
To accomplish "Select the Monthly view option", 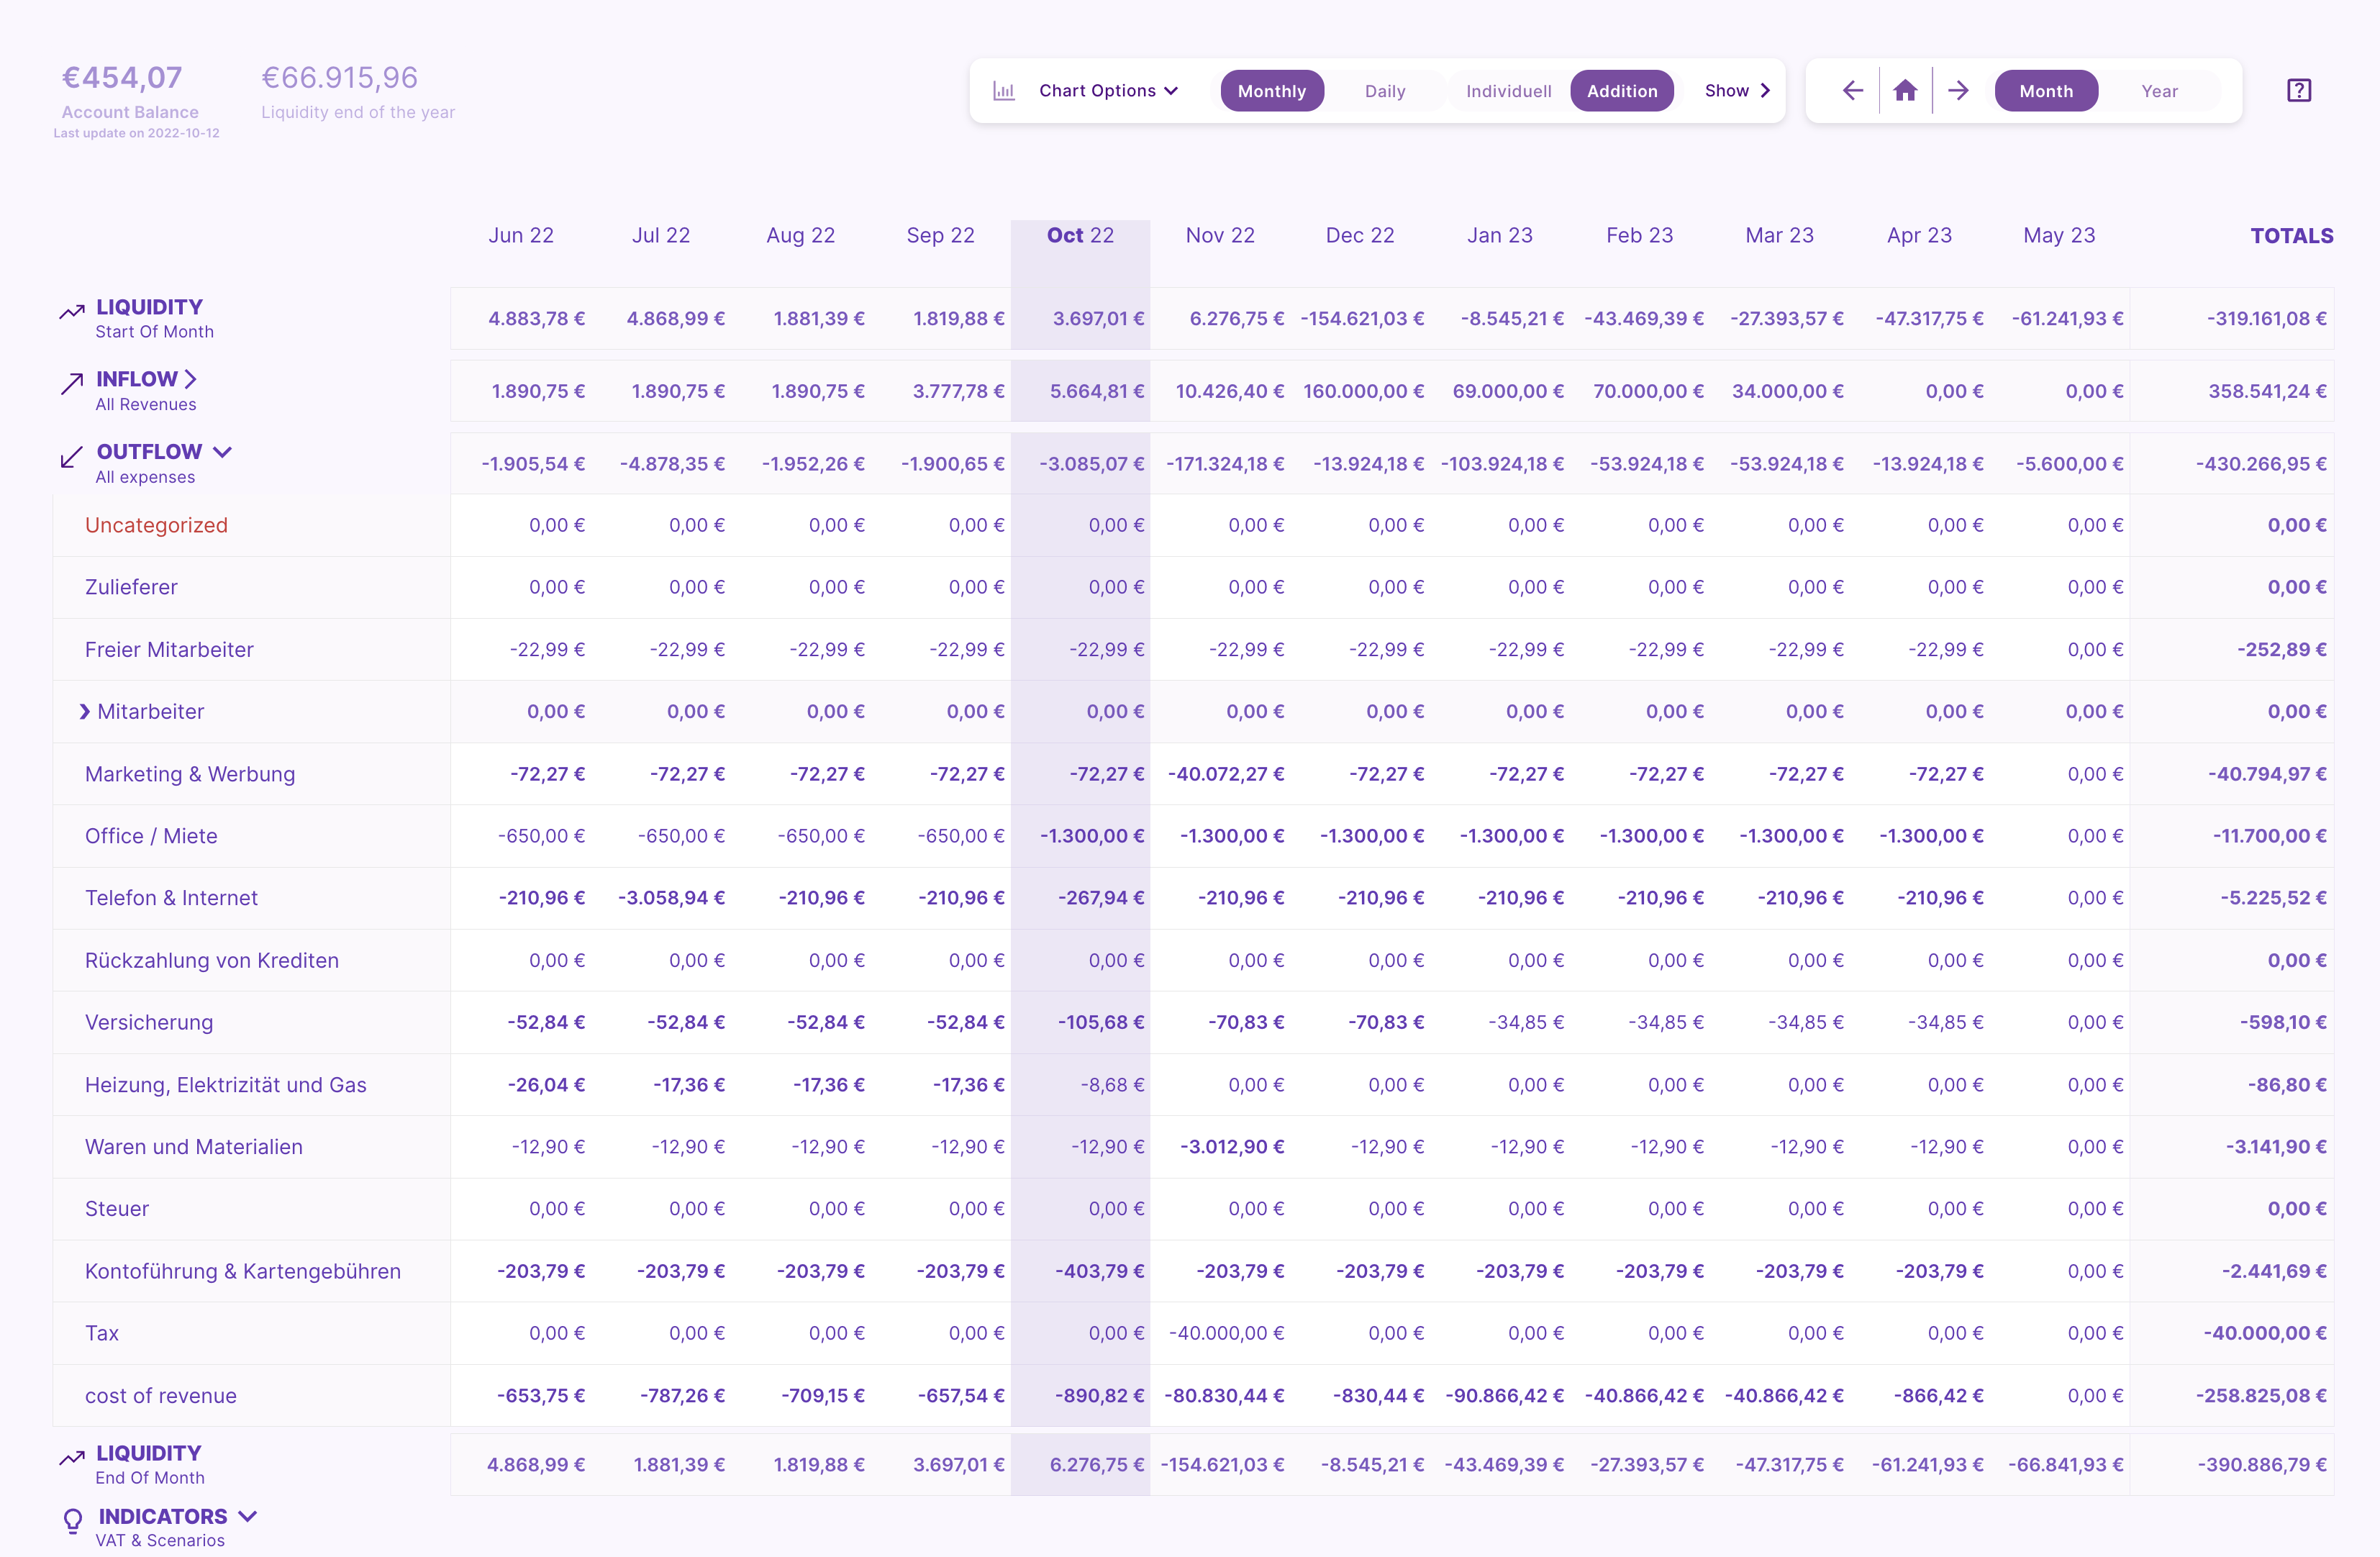I will [x=1272, y=91].
